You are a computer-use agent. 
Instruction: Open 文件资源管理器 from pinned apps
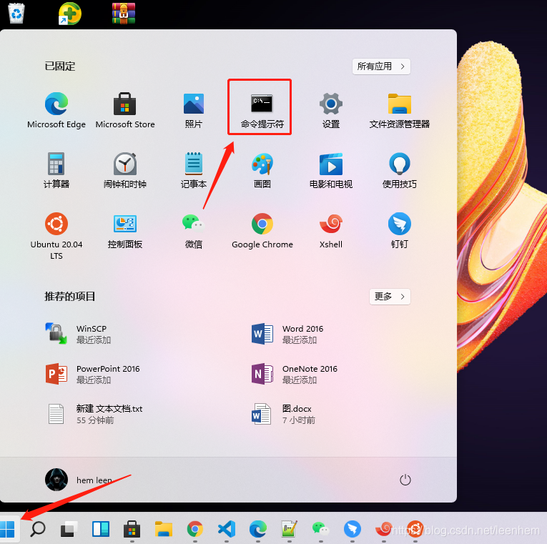(400, 110)
